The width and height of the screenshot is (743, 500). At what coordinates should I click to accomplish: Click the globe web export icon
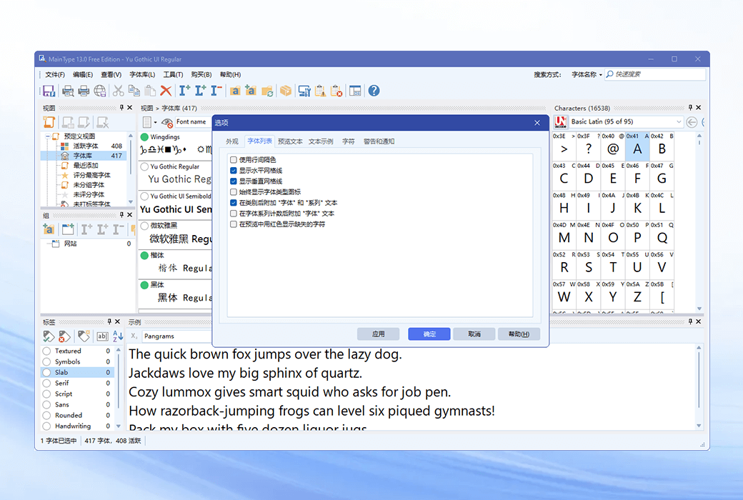(100, 91)
